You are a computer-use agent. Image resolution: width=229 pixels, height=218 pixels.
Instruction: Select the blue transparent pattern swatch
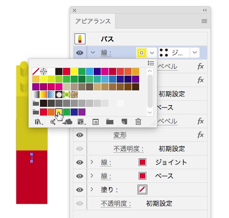(51, 94)
